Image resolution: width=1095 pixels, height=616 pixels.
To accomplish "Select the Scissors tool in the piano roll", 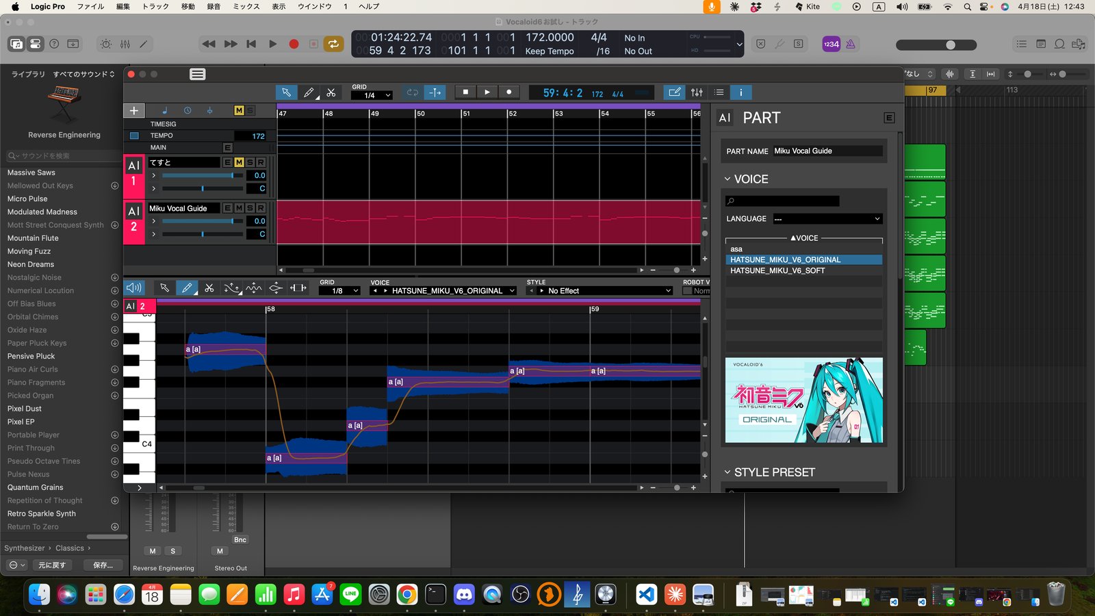I will tap(209, 287).
